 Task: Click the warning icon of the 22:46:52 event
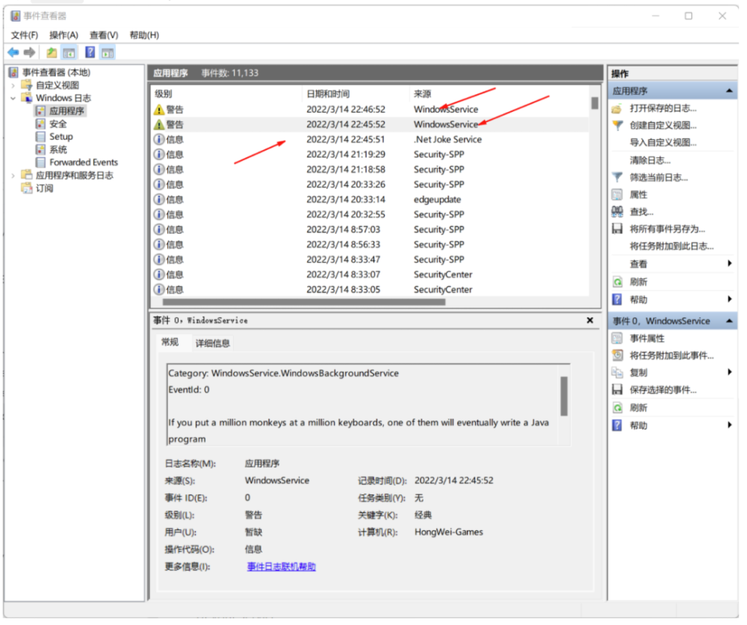pyautogui.click(x=158, y=110)
